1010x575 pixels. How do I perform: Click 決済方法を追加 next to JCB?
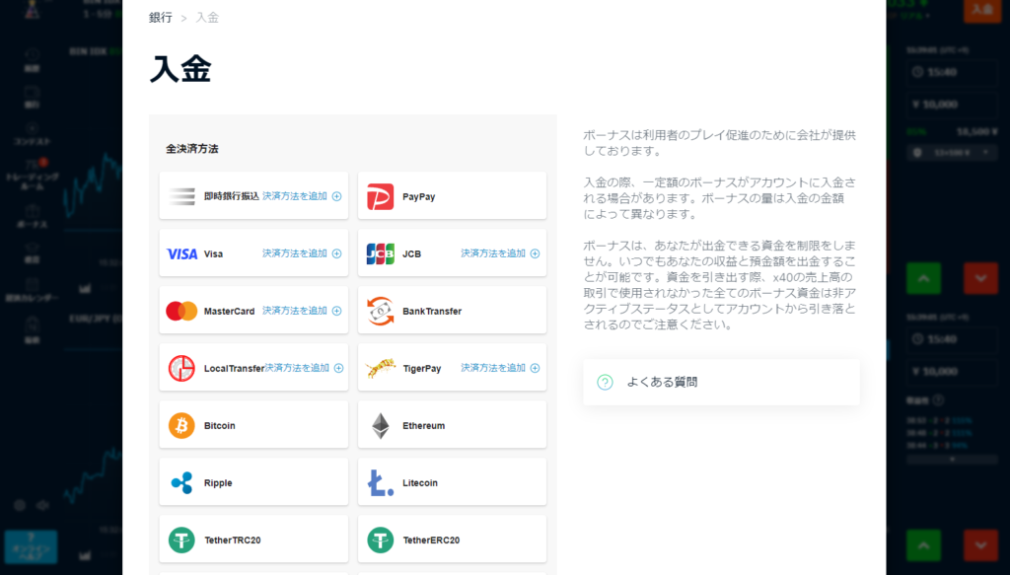(500, 253)
